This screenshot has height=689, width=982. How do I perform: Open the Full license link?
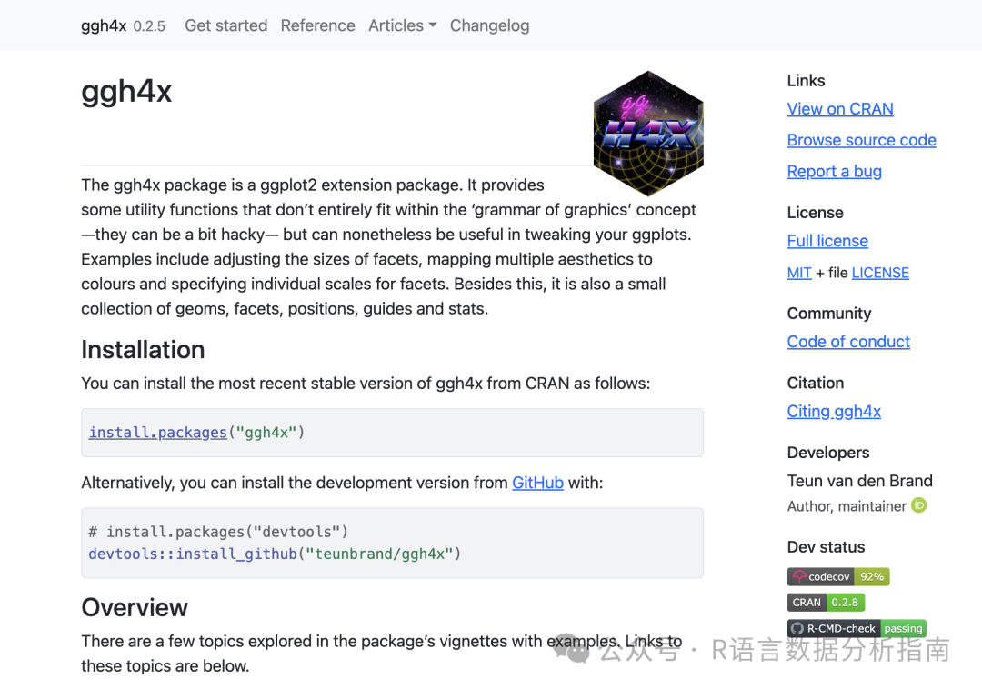click(827, 241)
